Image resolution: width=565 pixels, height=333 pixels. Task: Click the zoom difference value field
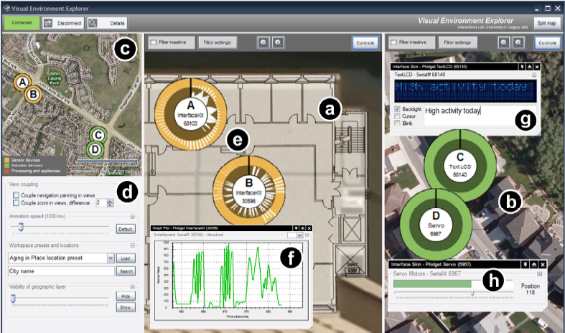pos(101,203)
